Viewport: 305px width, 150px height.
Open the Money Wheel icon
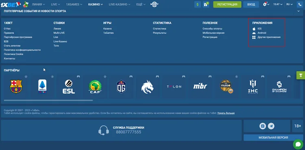pos(155,4)
